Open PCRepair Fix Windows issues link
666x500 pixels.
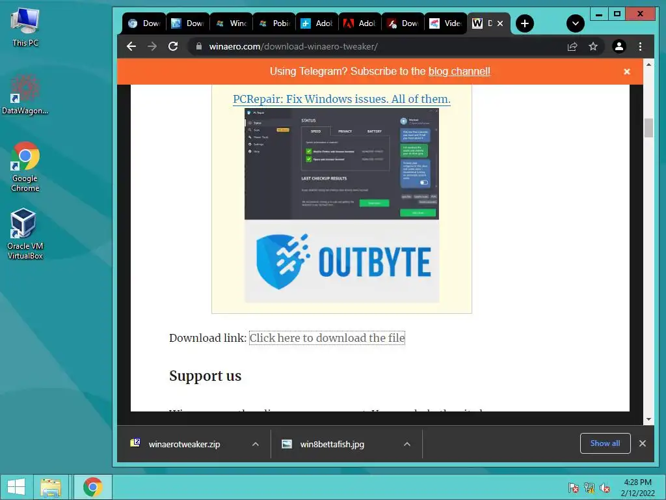click(341, 99)
